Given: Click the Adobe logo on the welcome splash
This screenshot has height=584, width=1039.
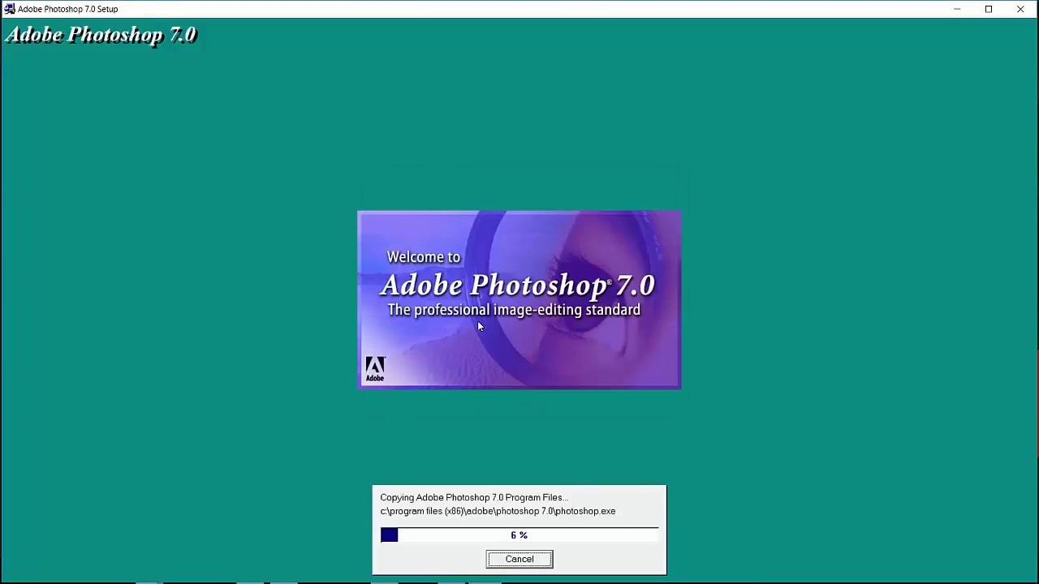Looking at the screenshot, I should [375, 368].
